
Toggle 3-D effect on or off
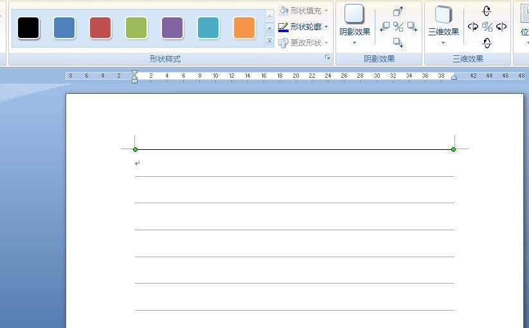click(x=487, y=26)
